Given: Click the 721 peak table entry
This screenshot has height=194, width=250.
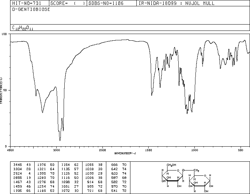Looking at the screenshot, I should click(x=95, y=190).
